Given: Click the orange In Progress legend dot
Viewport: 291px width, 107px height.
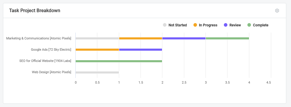Looking at the screenshot, I should click(195, 25).
